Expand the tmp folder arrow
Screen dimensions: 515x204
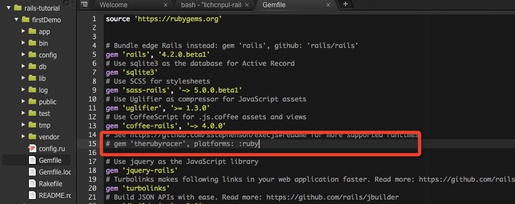[x=23, y=125]
